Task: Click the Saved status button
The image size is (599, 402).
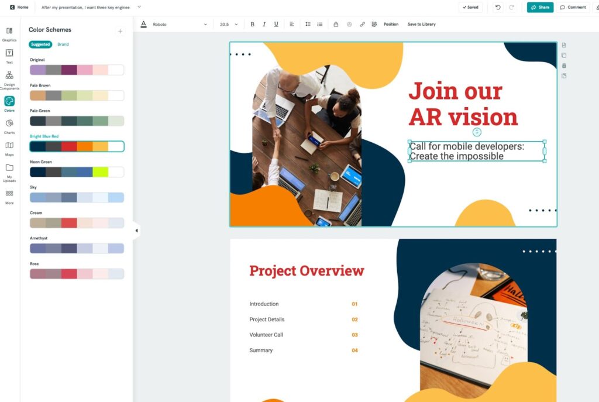Action: [x=470, y=7]
